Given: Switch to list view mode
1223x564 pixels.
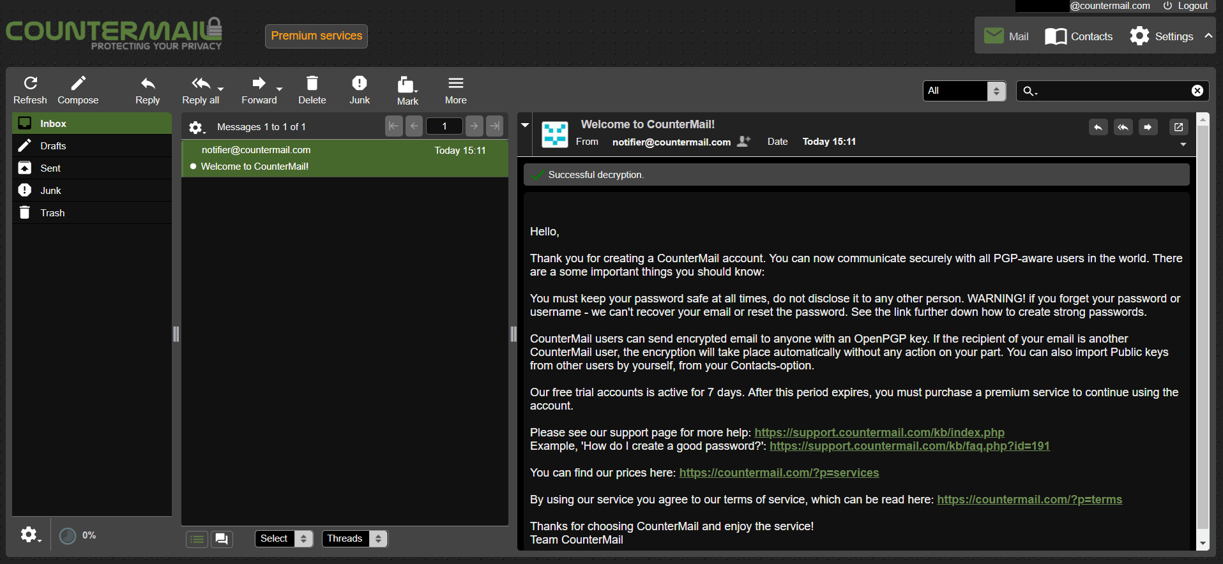Looking at the screenshot, I should (197, 539).
